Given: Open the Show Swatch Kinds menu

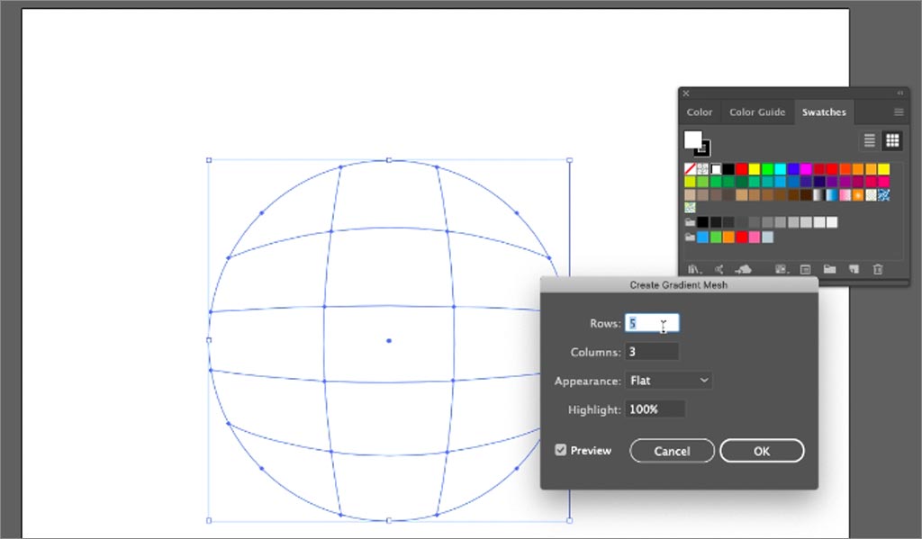Looking at the screenshot, I should 782,268.
